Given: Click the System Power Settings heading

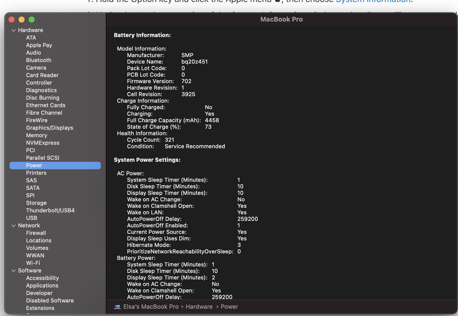Looking at the screenshot, I should [147, 160].
